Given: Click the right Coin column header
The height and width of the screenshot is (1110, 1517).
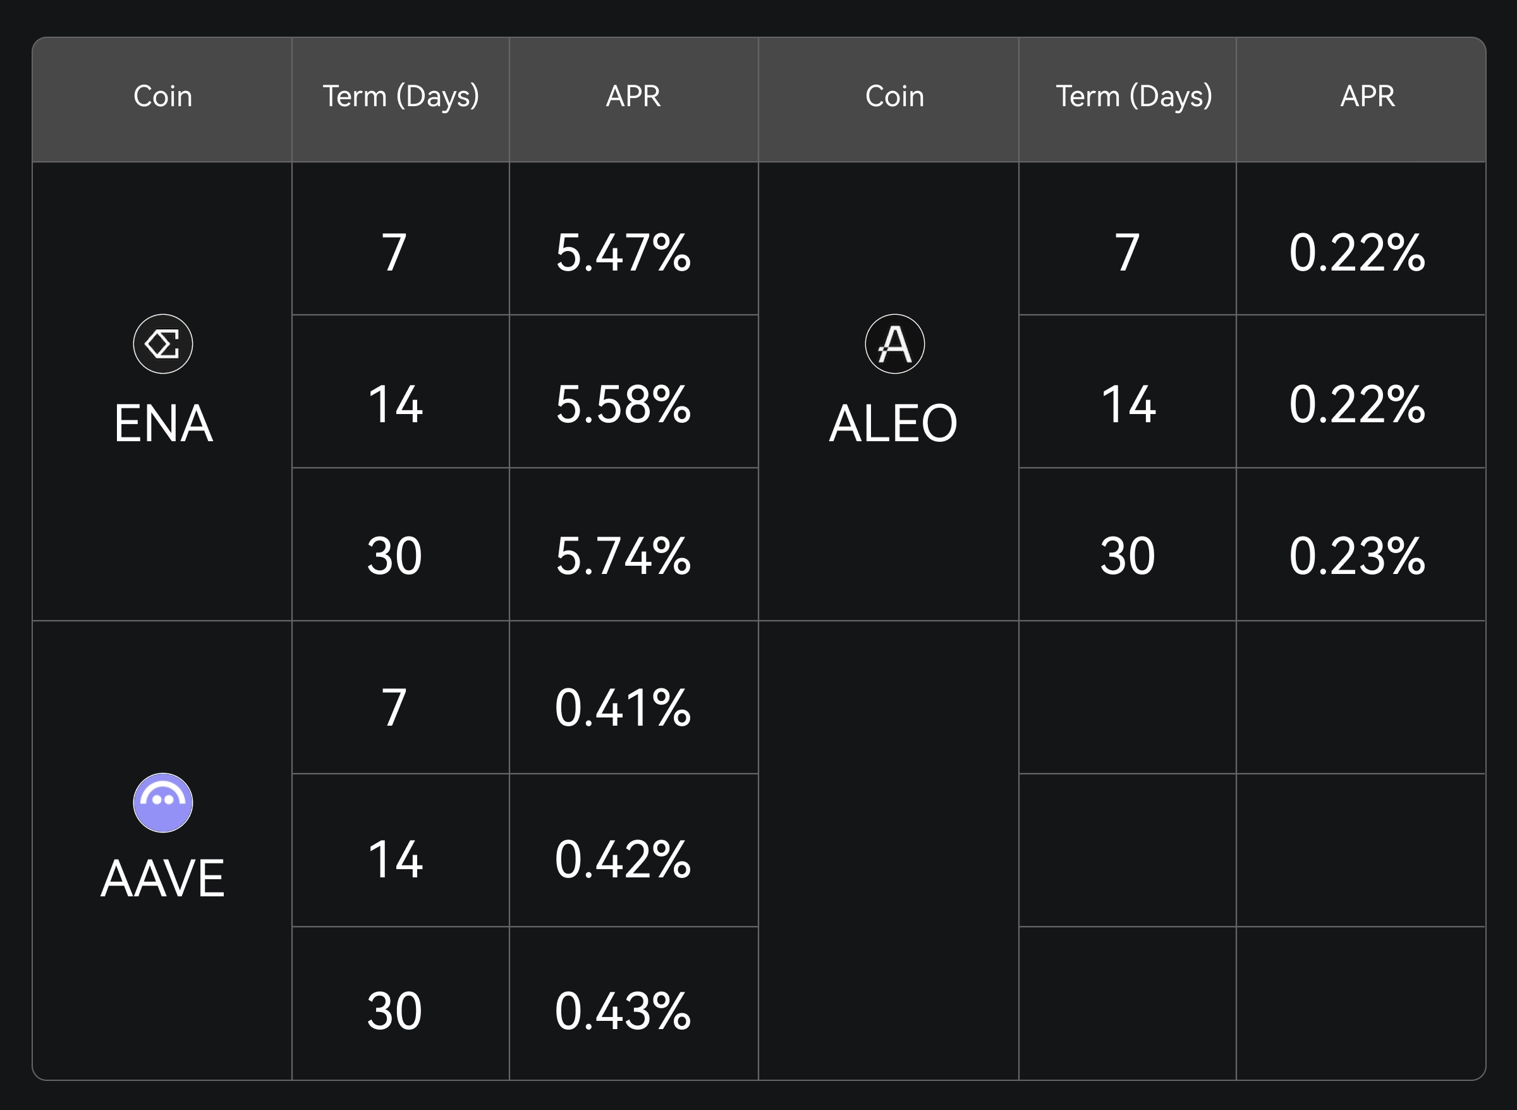Looking at the screenshot, I should click(x=894, y=96).
